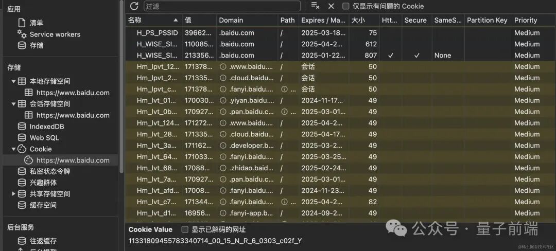Click the .developer.b domain info icon

click(223, 146)
